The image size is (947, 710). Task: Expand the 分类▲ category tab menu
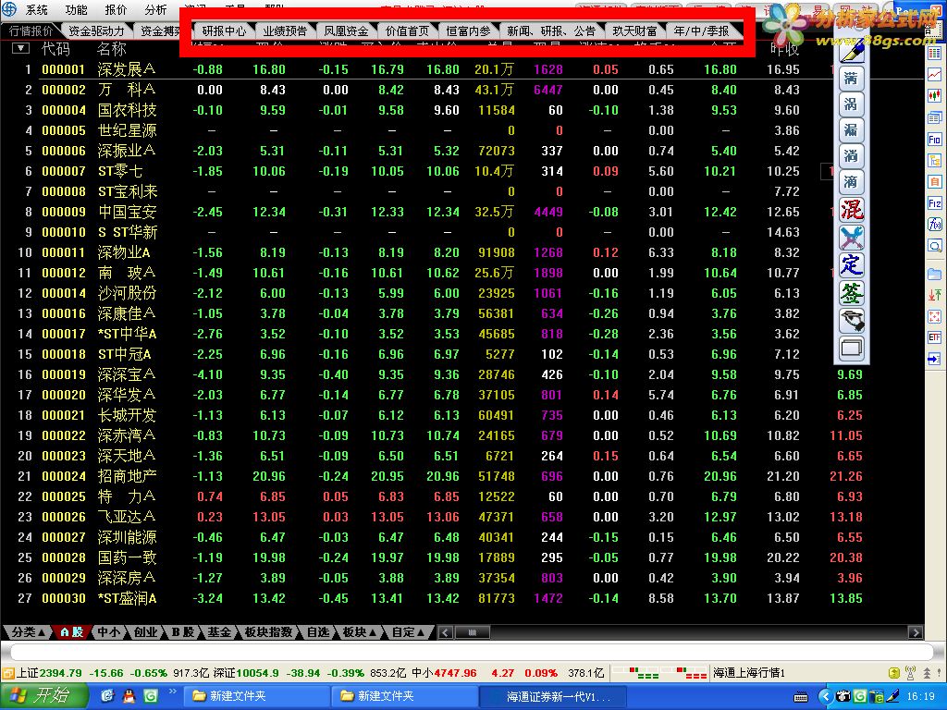28,632
